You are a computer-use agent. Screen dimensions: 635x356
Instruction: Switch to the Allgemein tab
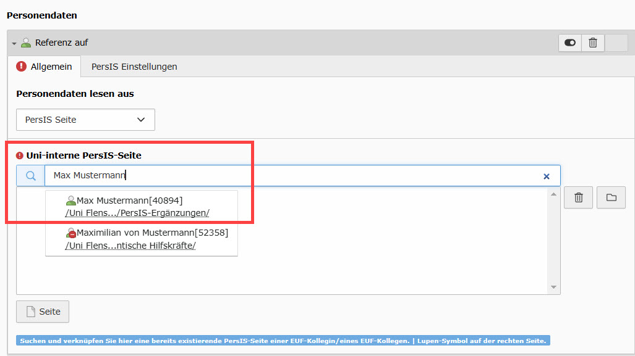(x=45, y=67)
